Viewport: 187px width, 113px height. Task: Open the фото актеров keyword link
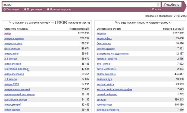12,49
